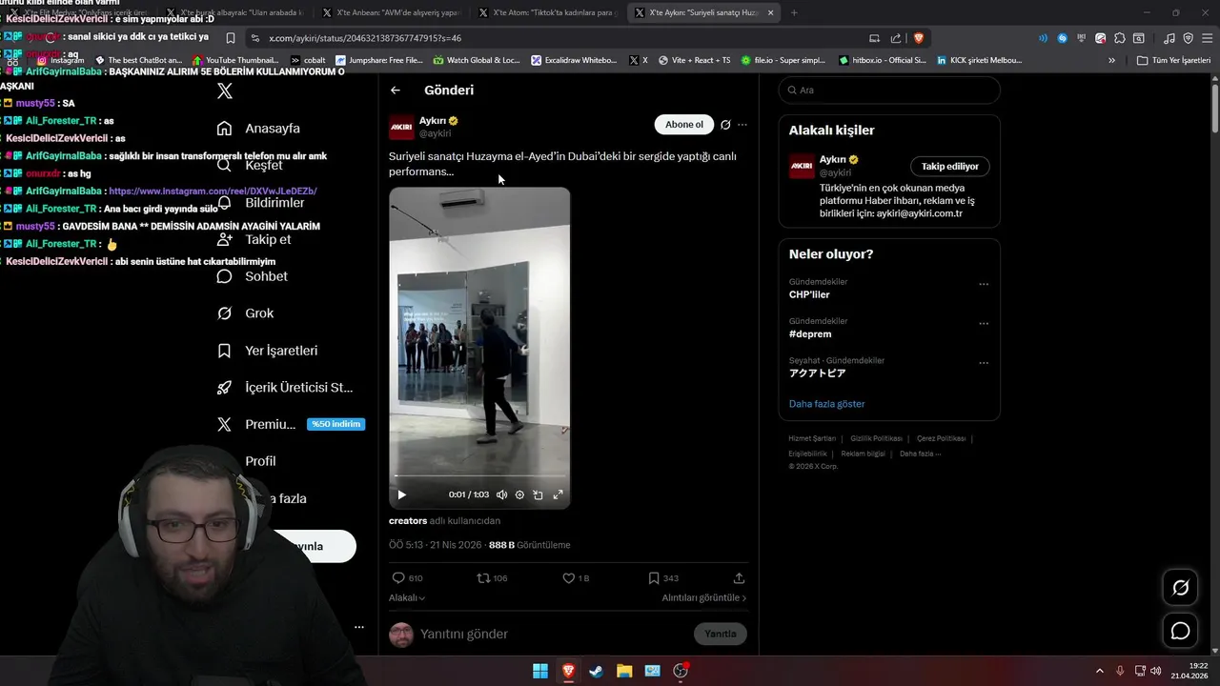Image resolution: width=1220 pixels, height=686 pixels.
Task: Click Alıntıları görüntüle link
Action: click(704, 598)
